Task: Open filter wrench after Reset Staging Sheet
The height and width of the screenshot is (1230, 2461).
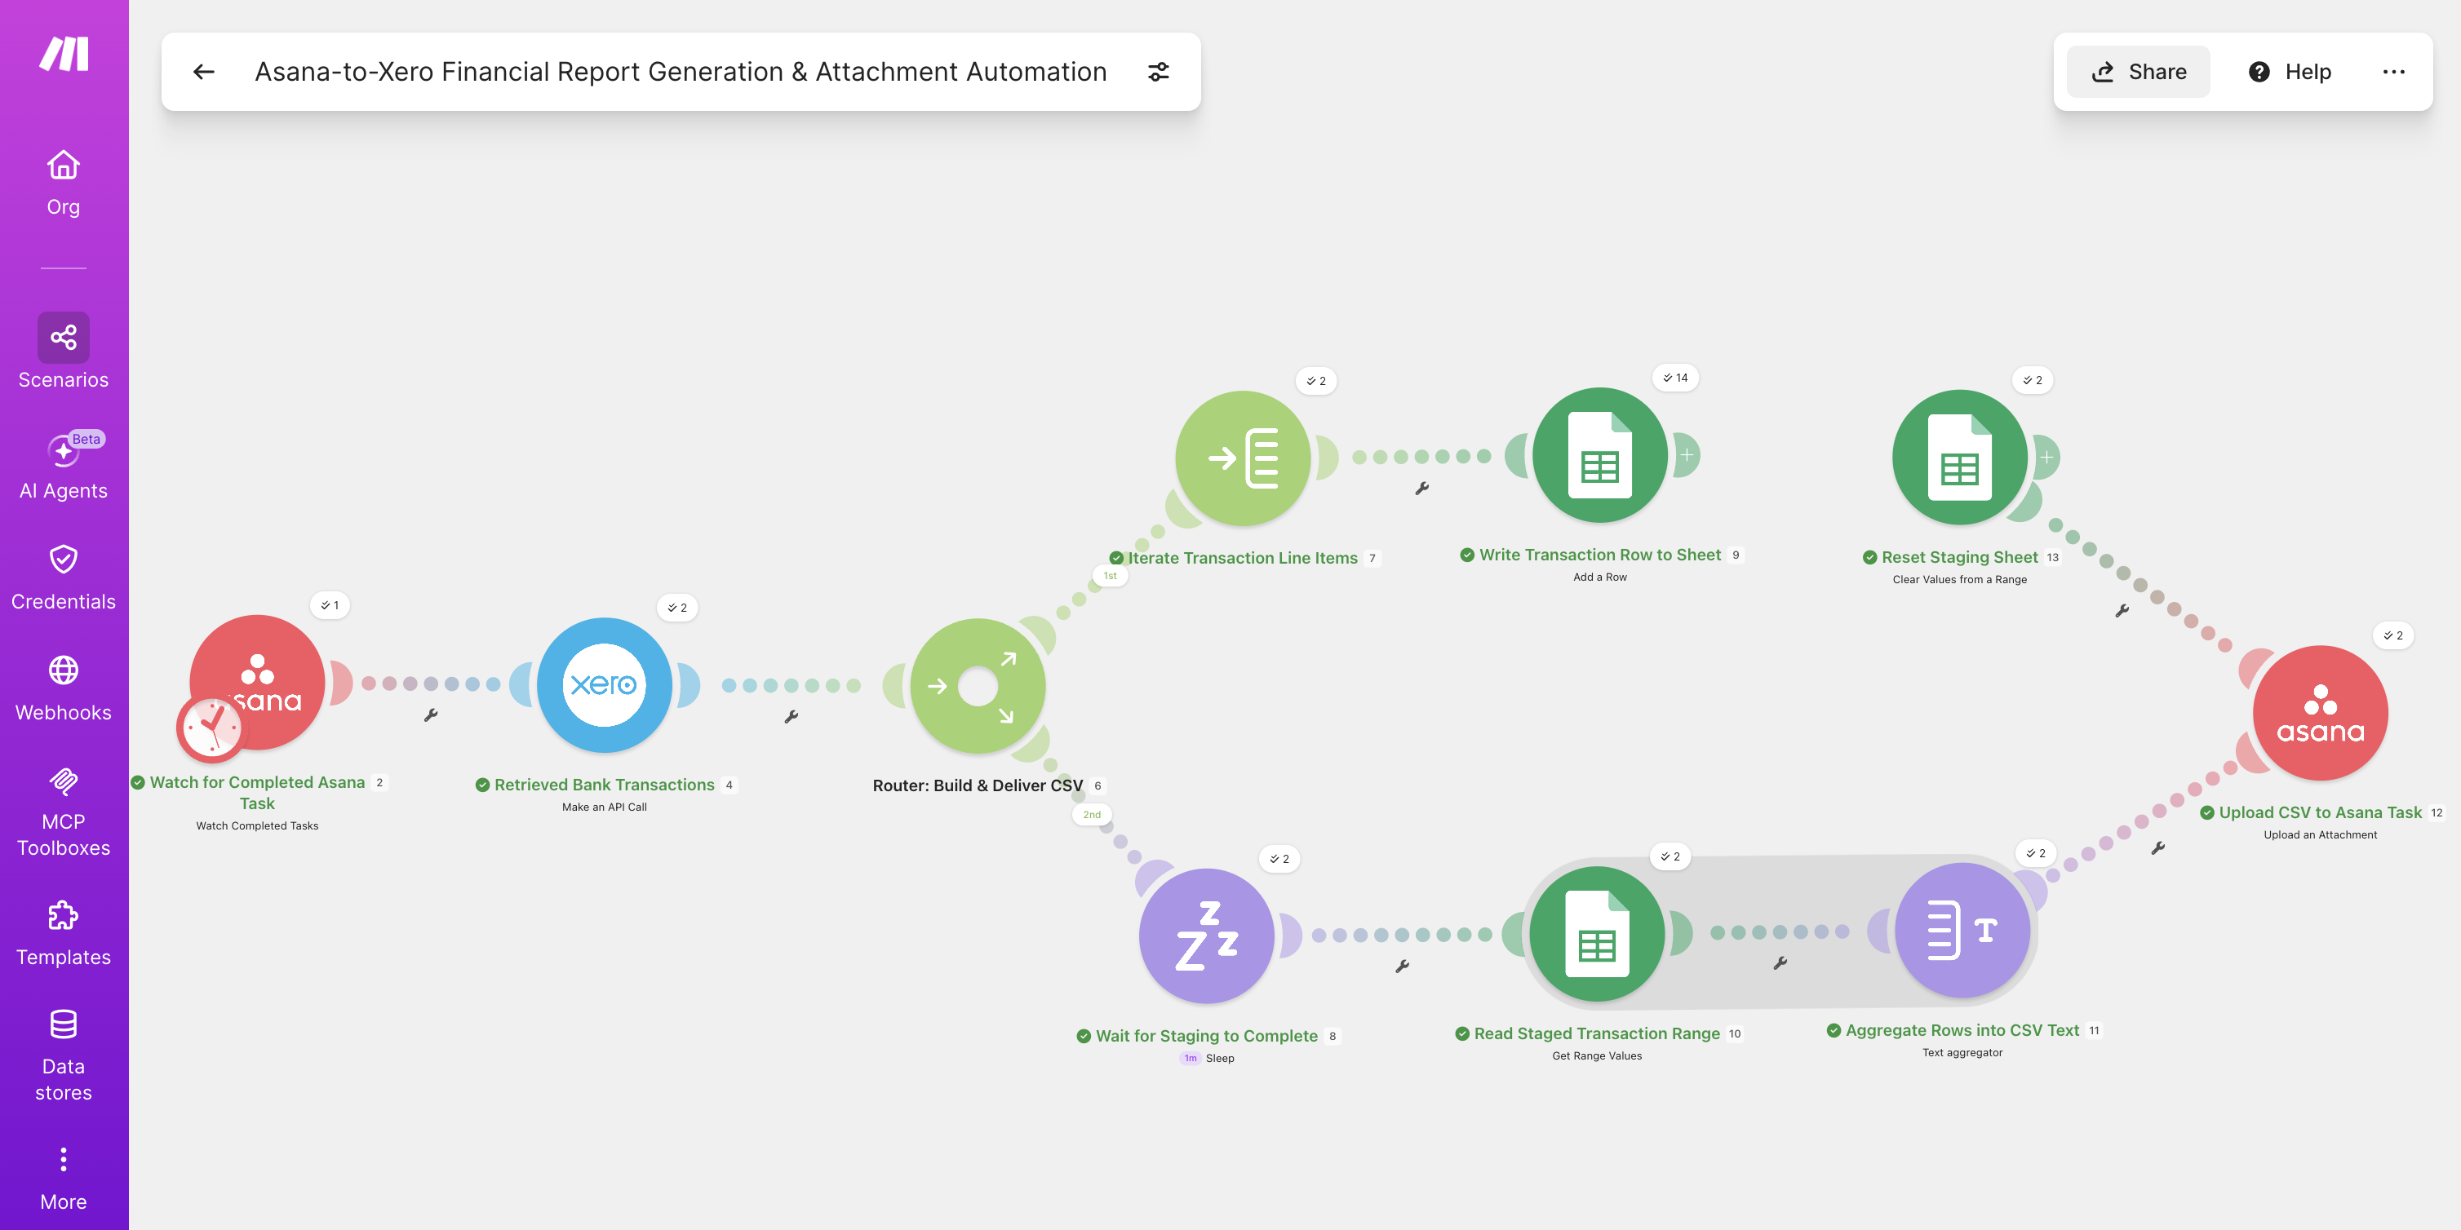Action: pos(2122,610)
